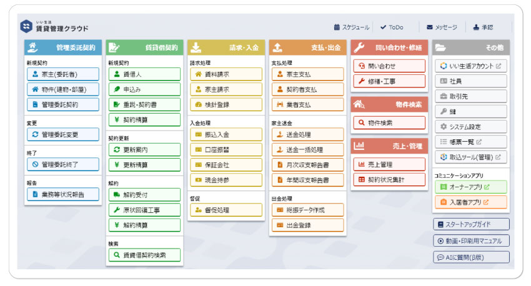Open 賃借人 under 新規契約

[144, 74]
